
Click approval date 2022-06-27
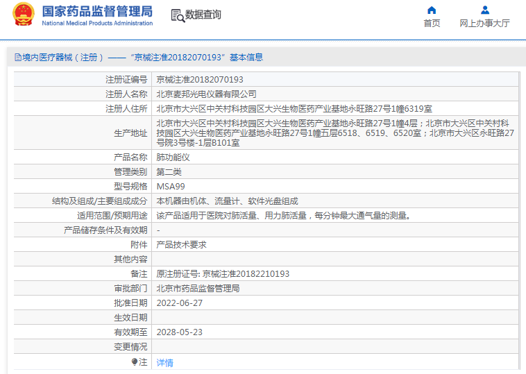(179, 303)
